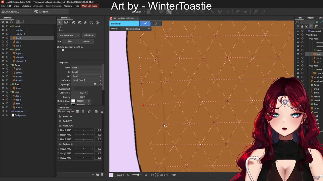Click the HeadX AUG parameter slider
The width and height of the screenshot is (323, 181).
(84, 130)
